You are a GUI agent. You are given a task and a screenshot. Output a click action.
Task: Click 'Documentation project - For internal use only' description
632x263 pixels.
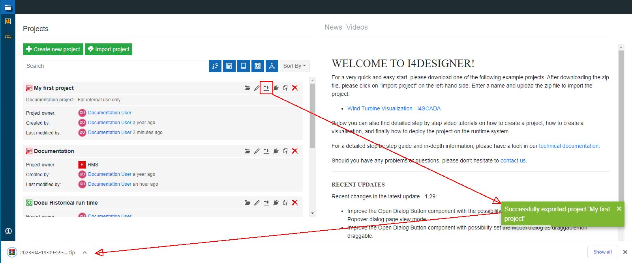73,100
